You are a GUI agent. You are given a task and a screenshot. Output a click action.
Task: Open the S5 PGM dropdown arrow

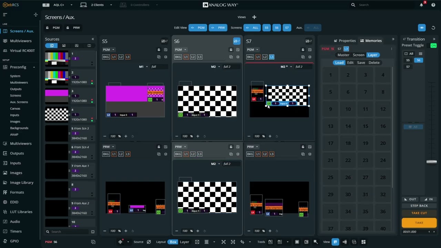coord(113,50)
